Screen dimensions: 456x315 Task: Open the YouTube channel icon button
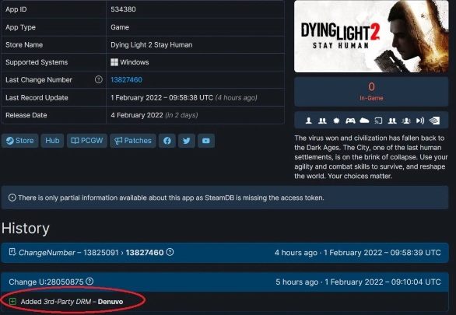pos(206,141)
